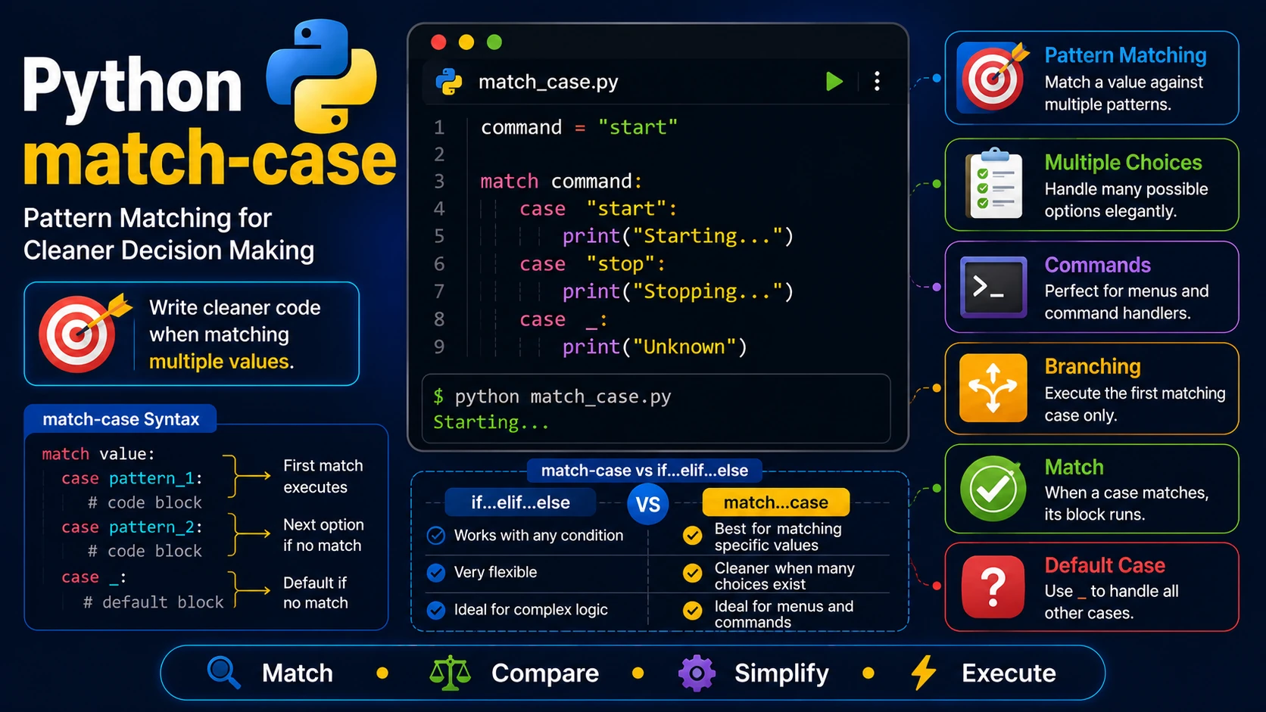Click the magnifier icon next to Match

(223, 673)
